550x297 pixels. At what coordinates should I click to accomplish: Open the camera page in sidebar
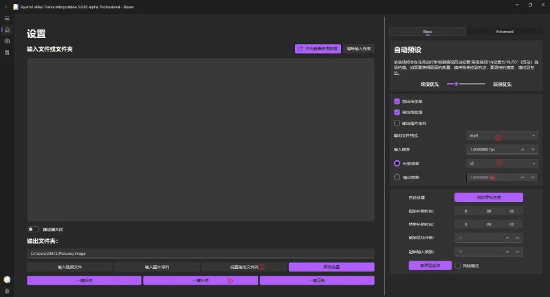[x=7, y=41]
